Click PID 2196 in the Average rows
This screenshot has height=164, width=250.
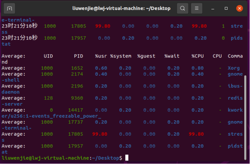point(77,86)
